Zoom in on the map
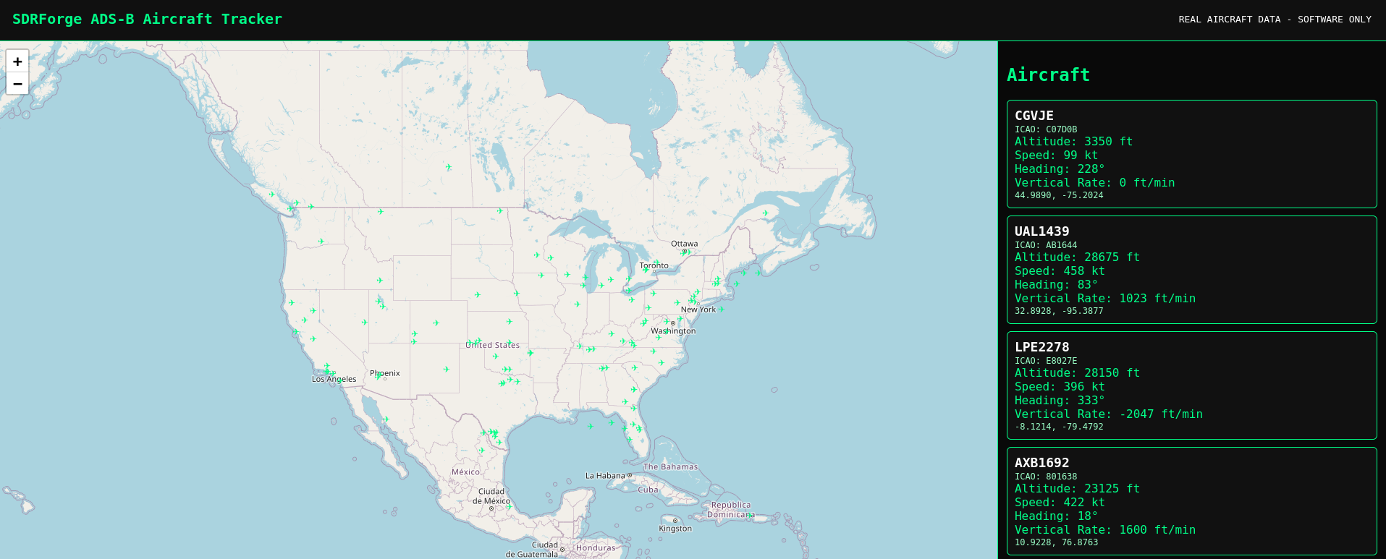This screenshot has height=559, width=1386. click(17, 61)
